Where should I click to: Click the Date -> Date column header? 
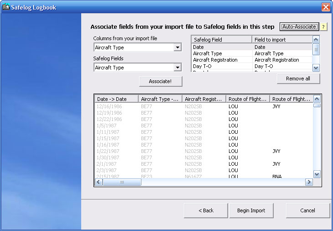click(117, 99)
